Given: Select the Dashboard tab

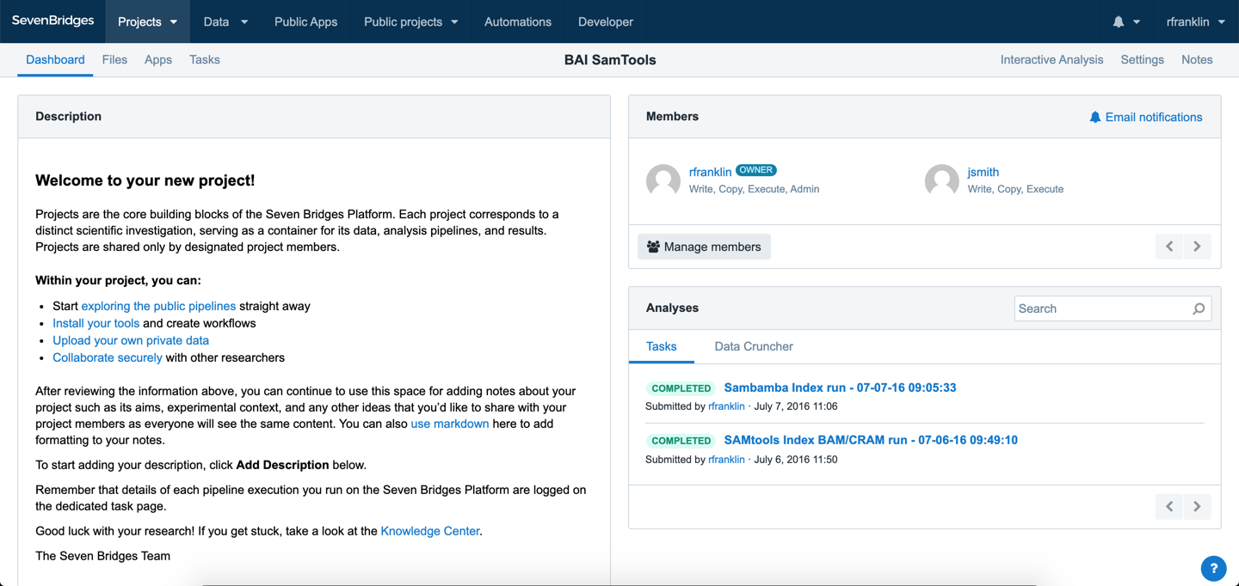Looking at the screenshot, I should (x=55, y=59).
